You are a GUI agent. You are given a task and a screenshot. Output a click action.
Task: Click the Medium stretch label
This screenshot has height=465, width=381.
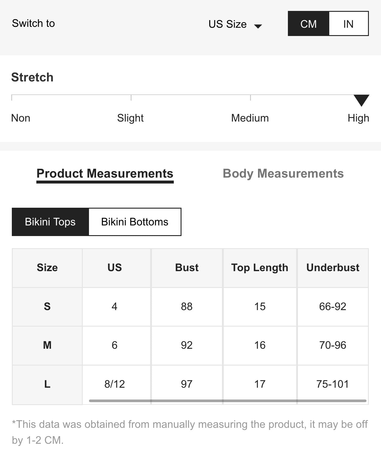click(x=250, y=118)
